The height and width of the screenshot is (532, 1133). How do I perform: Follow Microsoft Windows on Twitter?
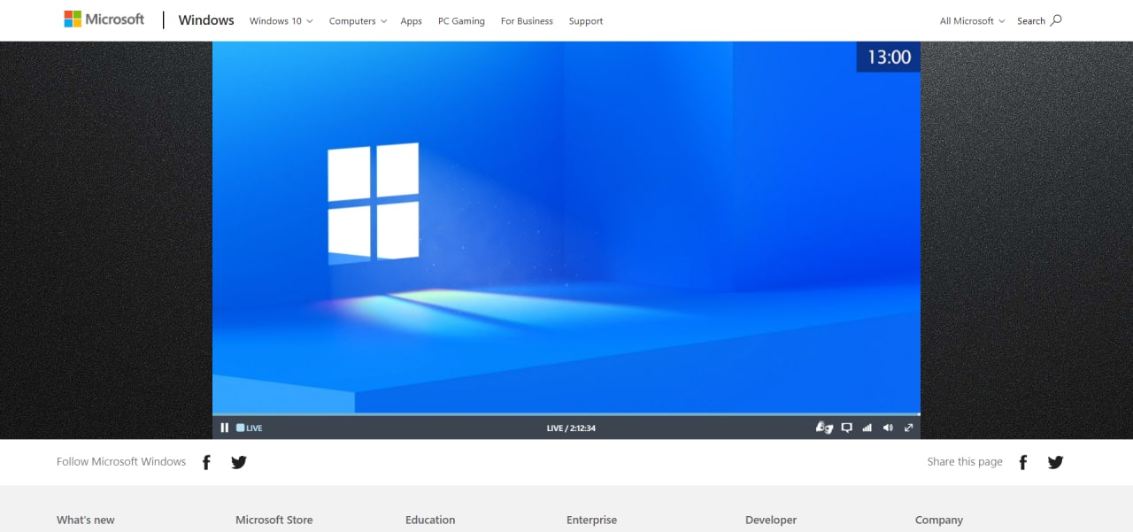(239, 462)
